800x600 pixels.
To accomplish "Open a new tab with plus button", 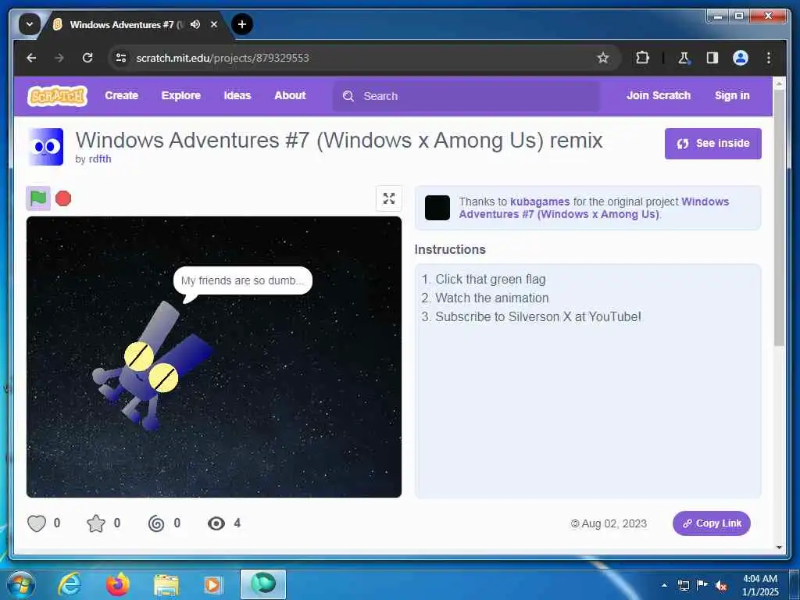I will point(242,24).
